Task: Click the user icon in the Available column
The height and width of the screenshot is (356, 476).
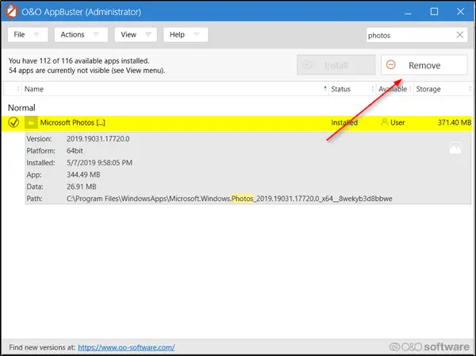Action: 384,122
